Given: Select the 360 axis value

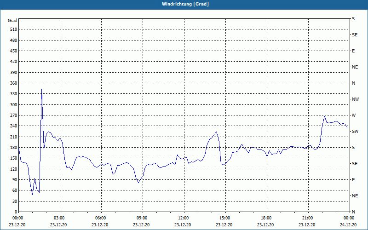Looking at the screenshot, I should 14,83.
